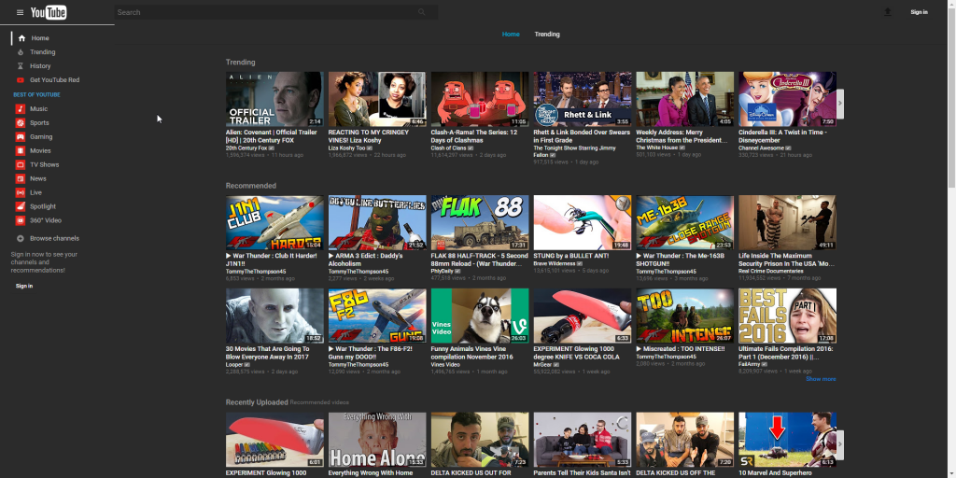This screenshot has height=478, width=956.
Task: Click title '30 Movies That Are Going To Blow Everyone Away'
Action: coord(268,353)
